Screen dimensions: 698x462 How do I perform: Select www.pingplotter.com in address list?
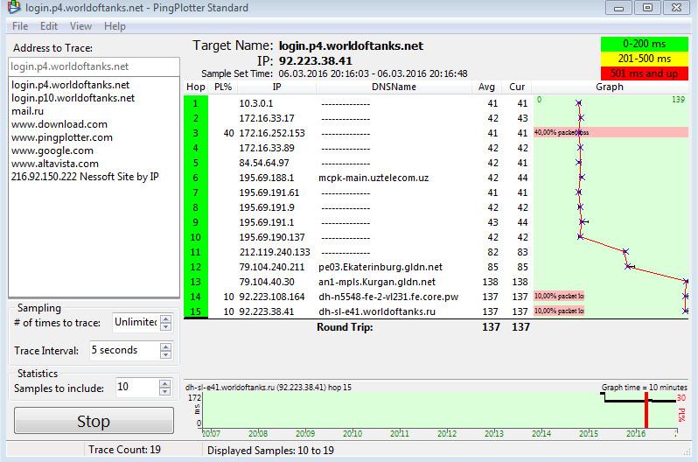[62, 137]
